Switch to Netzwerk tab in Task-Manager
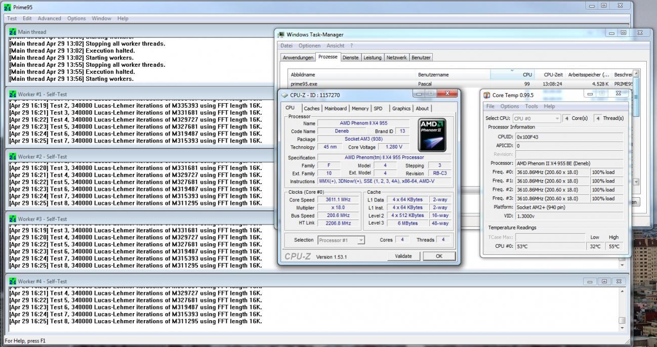The image size is (657, 347). [396, 58]
